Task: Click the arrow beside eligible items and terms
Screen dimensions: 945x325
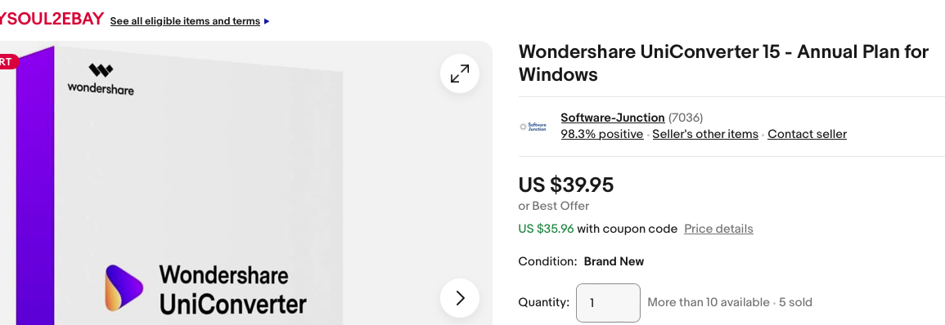Action: coord(267,21)
